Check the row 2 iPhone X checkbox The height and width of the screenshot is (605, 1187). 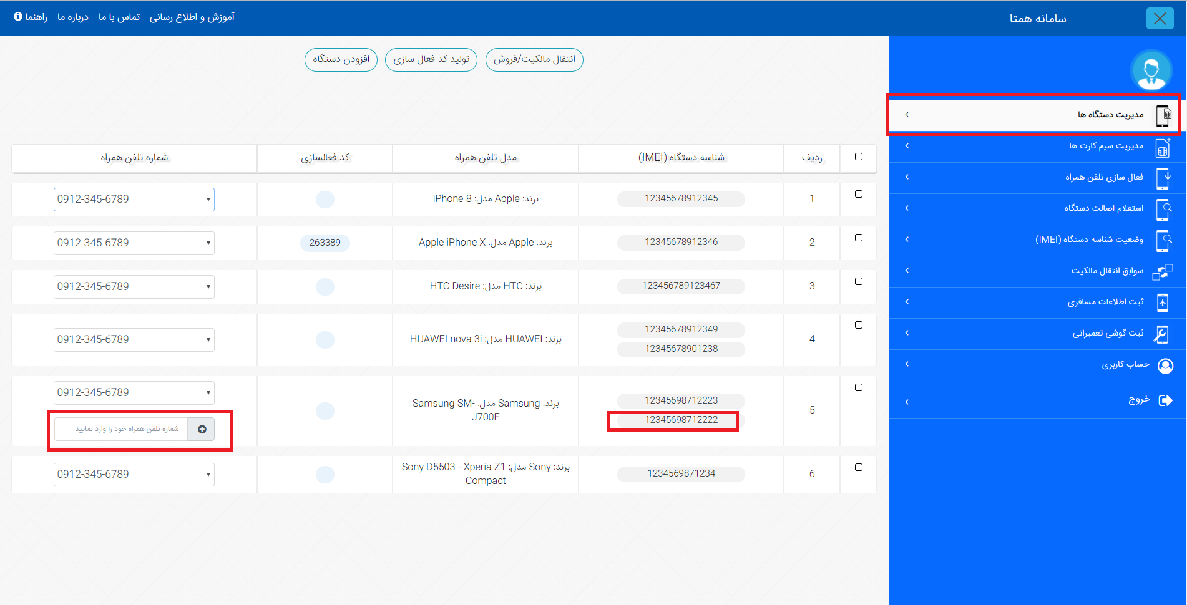pos(859,238)
